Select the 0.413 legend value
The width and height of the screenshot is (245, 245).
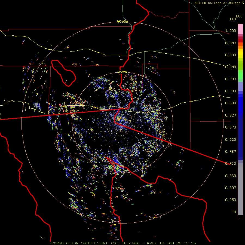(x=231, y=164)
